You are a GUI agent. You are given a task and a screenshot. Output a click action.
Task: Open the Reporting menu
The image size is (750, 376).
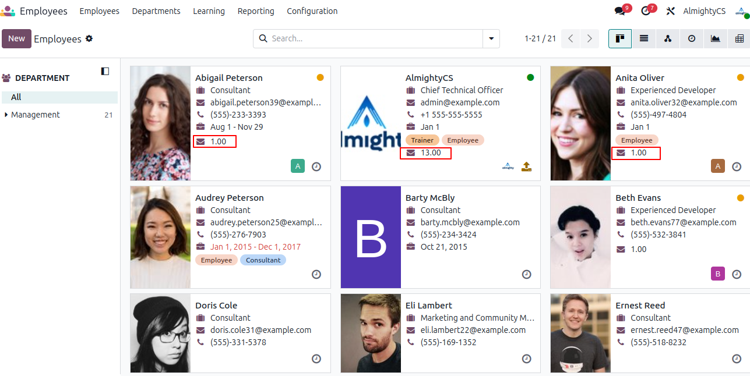click(x=256, y=11)
